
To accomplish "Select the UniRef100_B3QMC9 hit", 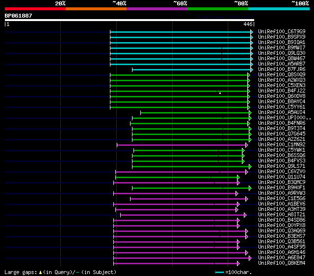I will (282, 183).
